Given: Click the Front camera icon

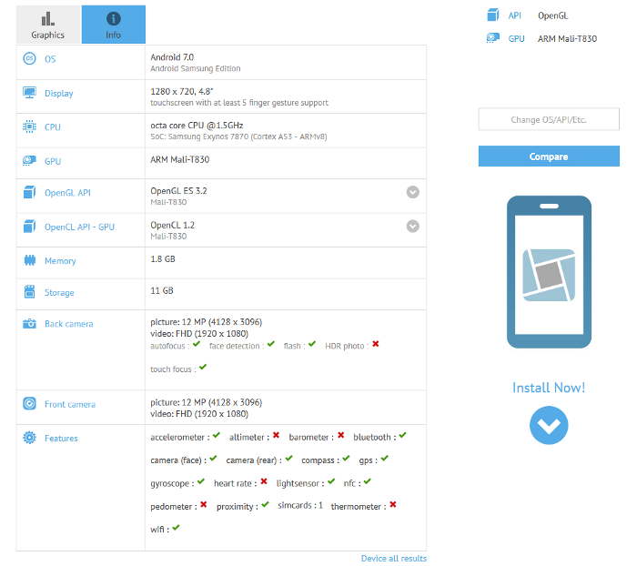Looking at the screenshot, I should coord(29,404).
